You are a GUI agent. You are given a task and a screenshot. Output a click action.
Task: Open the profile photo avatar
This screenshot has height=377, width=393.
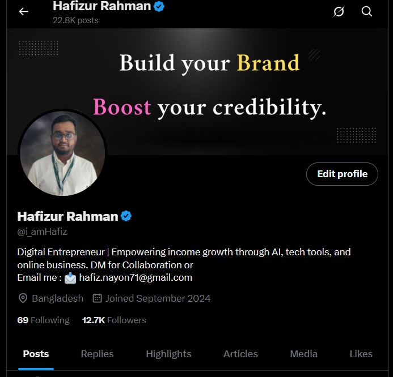[62, 153]
